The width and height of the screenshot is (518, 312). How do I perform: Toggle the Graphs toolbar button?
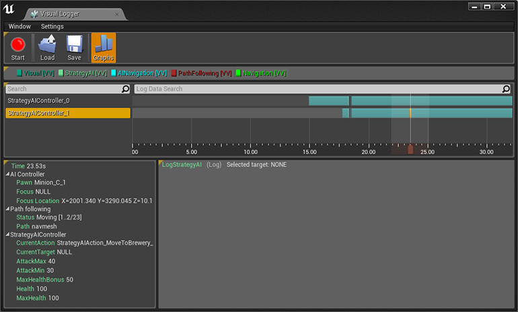104,48
